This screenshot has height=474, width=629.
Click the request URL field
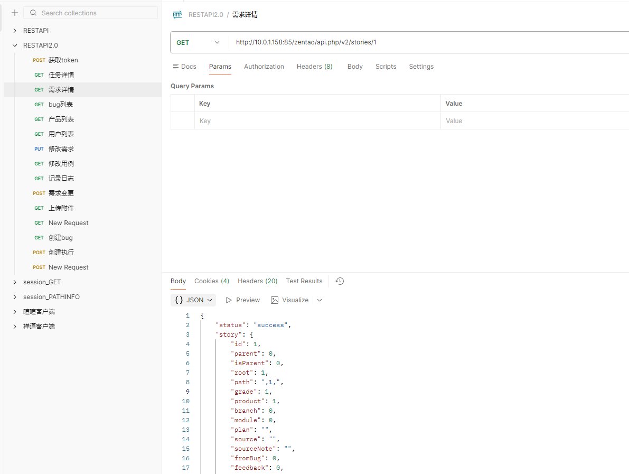(x=429, y=43)
